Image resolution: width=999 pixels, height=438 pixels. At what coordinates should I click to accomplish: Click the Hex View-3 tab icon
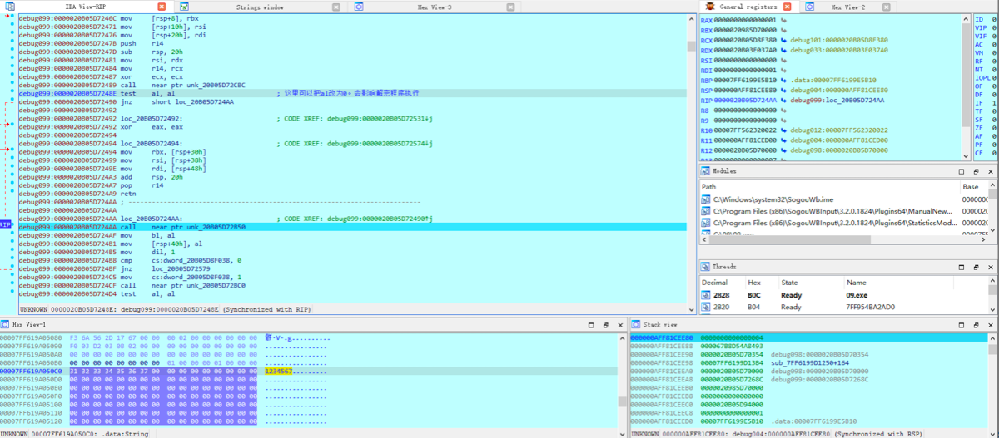click(x=359, y=7)
